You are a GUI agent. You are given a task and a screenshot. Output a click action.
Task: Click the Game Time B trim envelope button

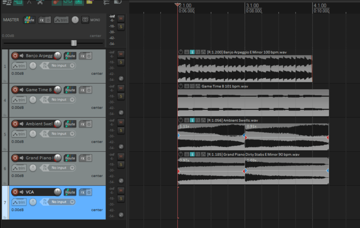pyautogui.click(x=19, y=100)
